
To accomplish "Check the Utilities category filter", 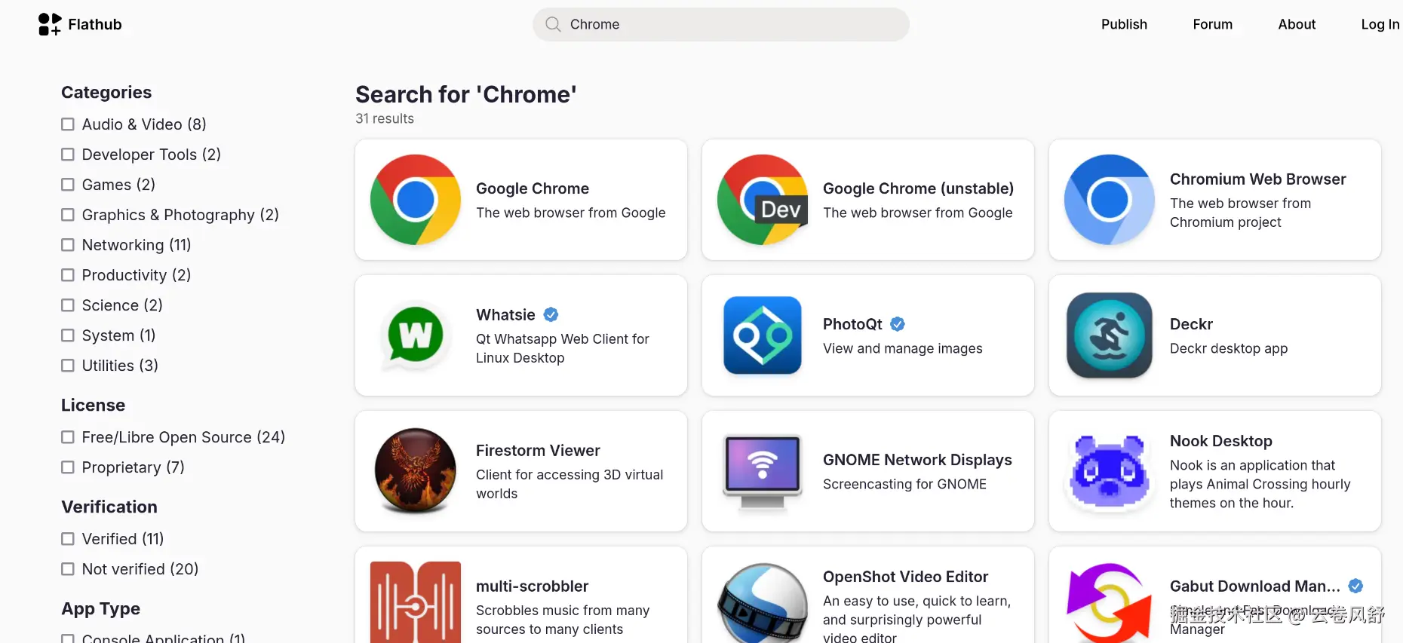I will [x=68, y=366].
